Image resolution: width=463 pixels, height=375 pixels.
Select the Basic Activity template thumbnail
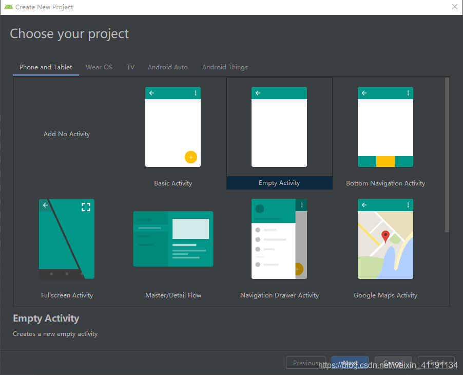point(173,127)
